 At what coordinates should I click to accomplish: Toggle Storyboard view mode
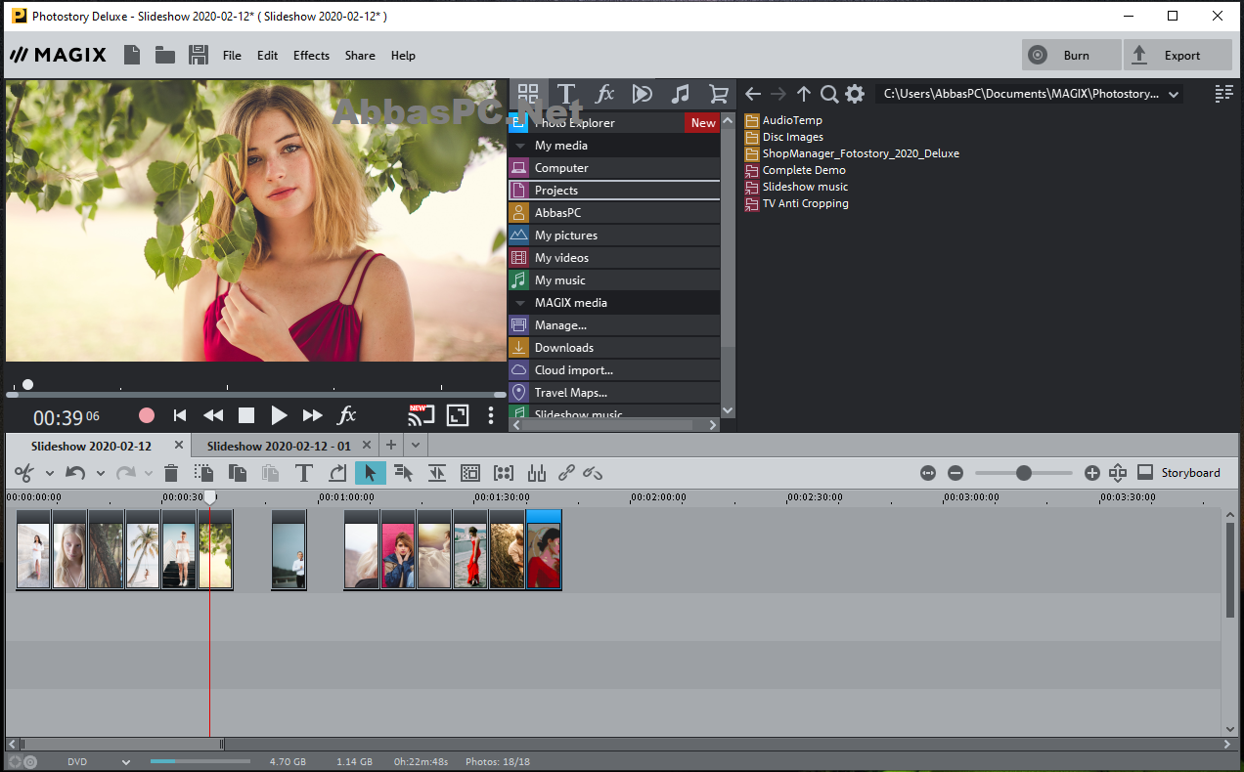tap(1178, 473)
